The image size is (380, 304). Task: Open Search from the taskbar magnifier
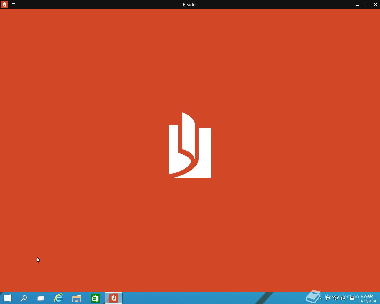(24, 298)
